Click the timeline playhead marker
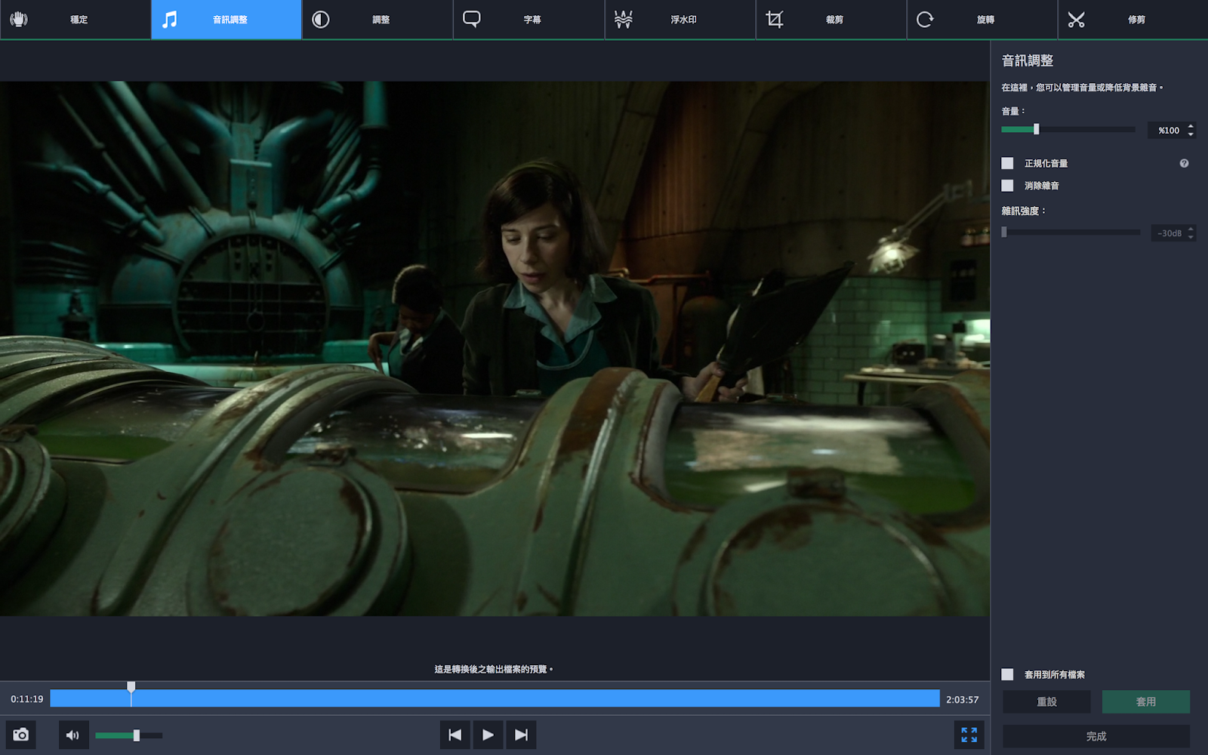The image size is (1208, 755). [x=131, y=687]
